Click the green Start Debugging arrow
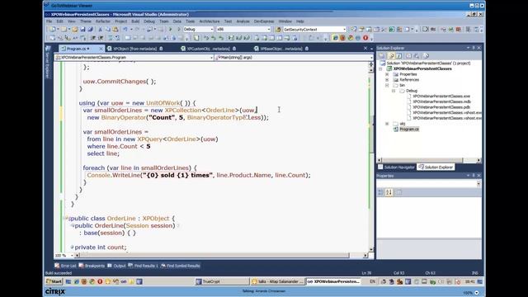This screenshot has width=528, height=297. click(x=171, y=30)
